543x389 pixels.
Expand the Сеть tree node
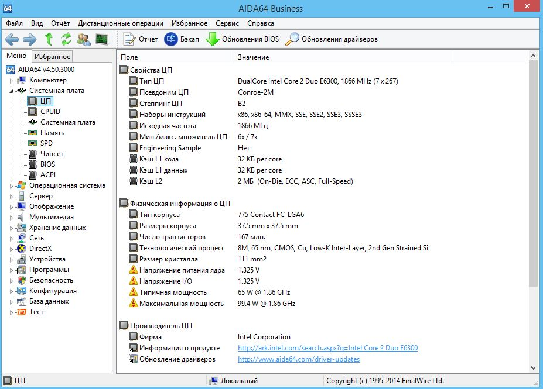[12, 239]
